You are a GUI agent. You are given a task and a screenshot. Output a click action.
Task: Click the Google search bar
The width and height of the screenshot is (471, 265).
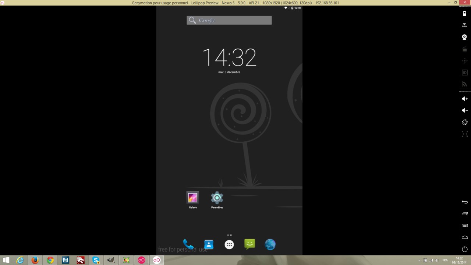(229, 20)
